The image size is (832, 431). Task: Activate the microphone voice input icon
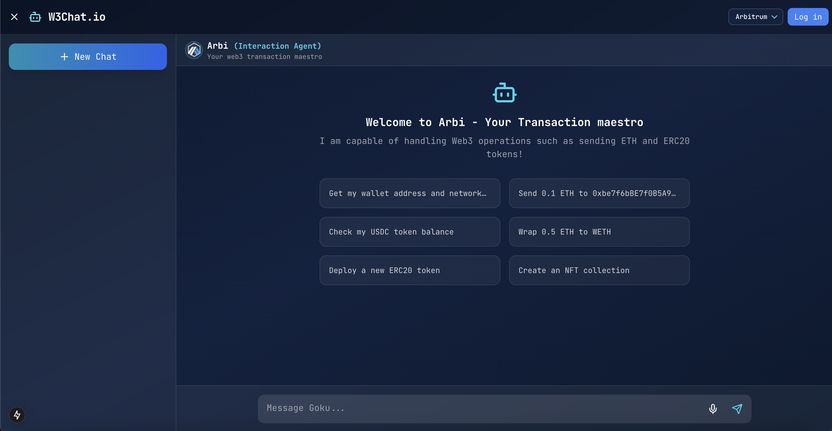tap(712, 409)
